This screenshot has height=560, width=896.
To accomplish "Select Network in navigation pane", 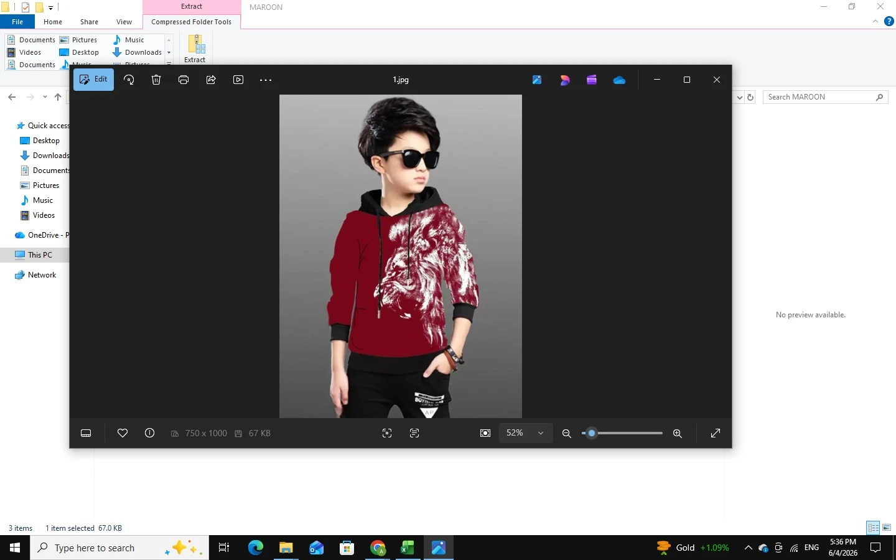I will pyautogui.click(x=35, y=275).
